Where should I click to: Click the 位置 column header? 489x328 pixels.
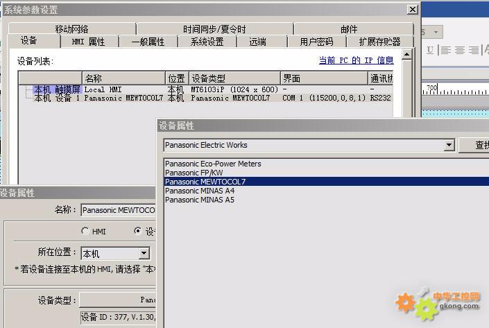click(177, 78)
